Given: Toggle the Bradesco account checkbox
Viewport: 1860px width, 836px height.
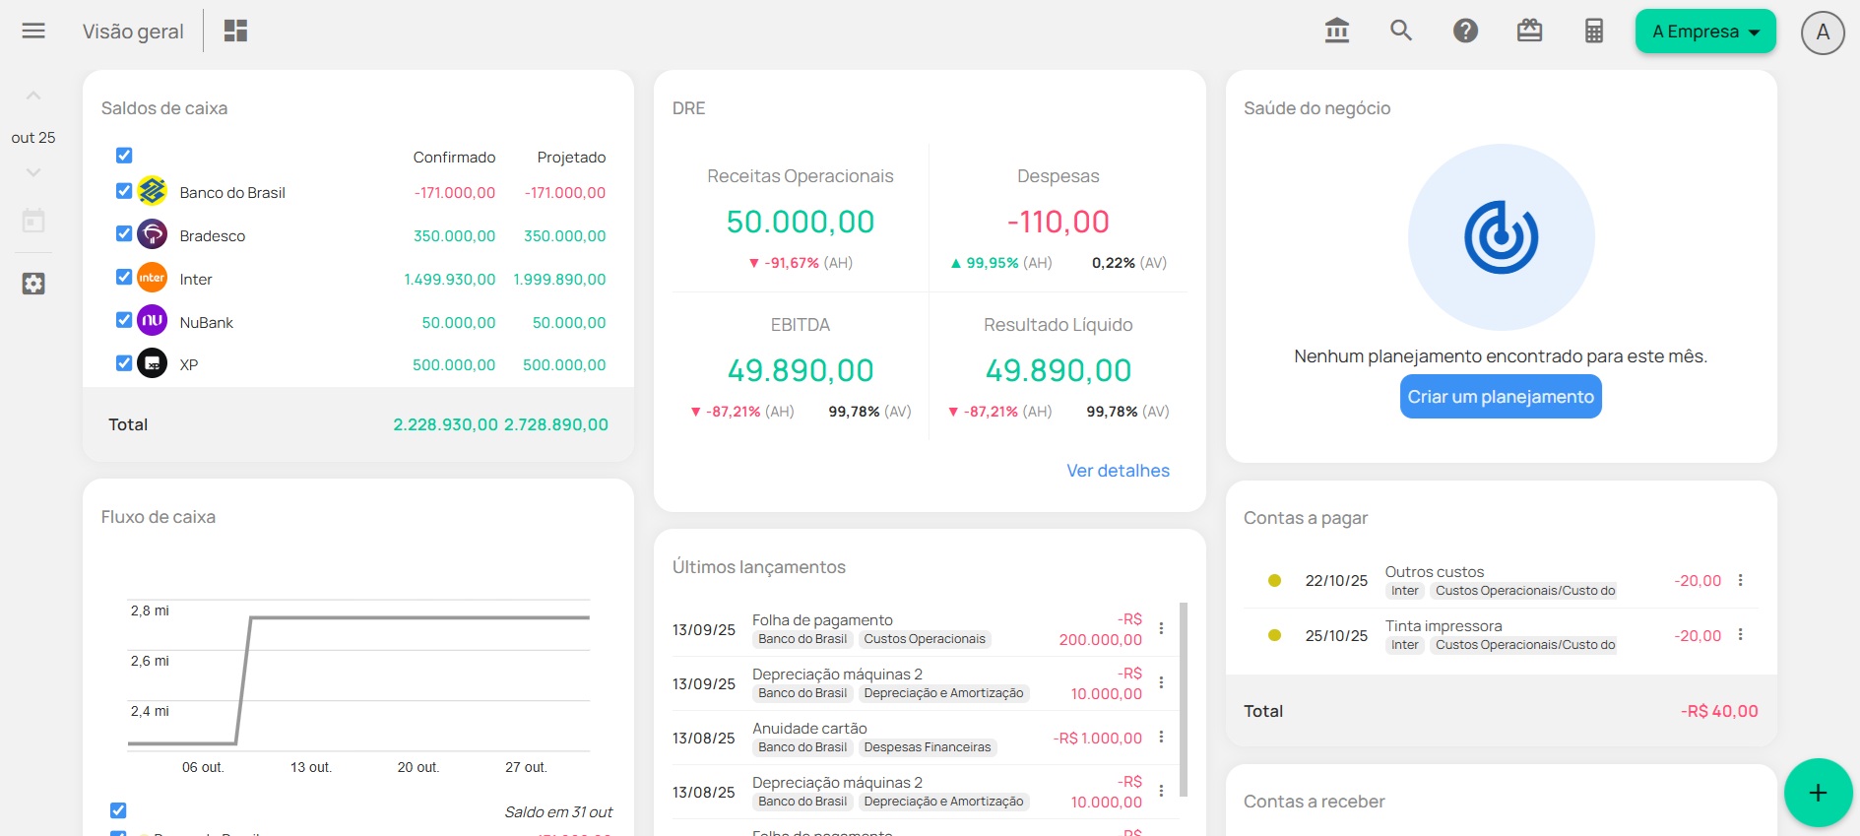Looking at the screenshot, I should (124, 234).
